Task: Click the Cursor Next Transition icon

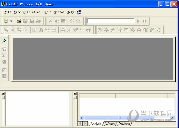Action: pos(145,30)
